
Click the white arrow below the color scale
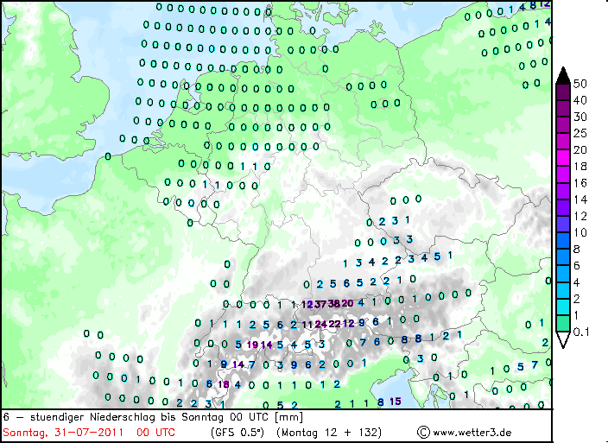[563, 339]
